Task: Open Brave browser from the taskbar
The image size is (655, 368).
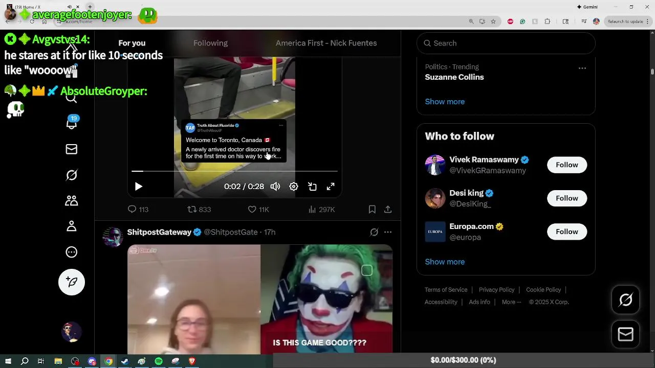Action: pos(192,361)
